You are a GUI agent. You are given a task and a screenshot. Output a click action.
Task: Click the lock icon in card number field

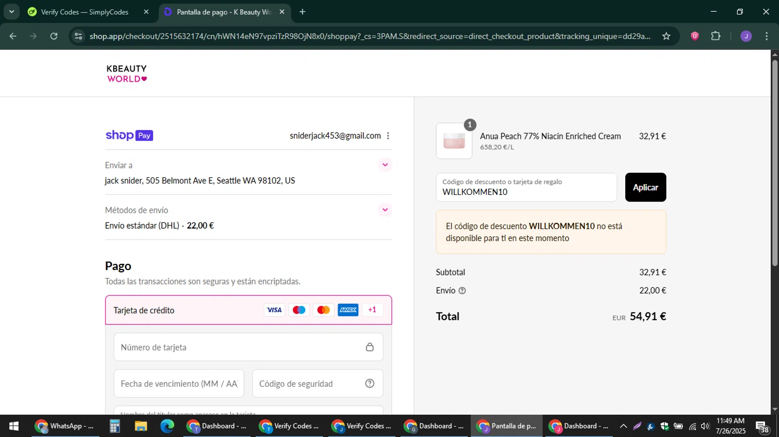[370, 347]
